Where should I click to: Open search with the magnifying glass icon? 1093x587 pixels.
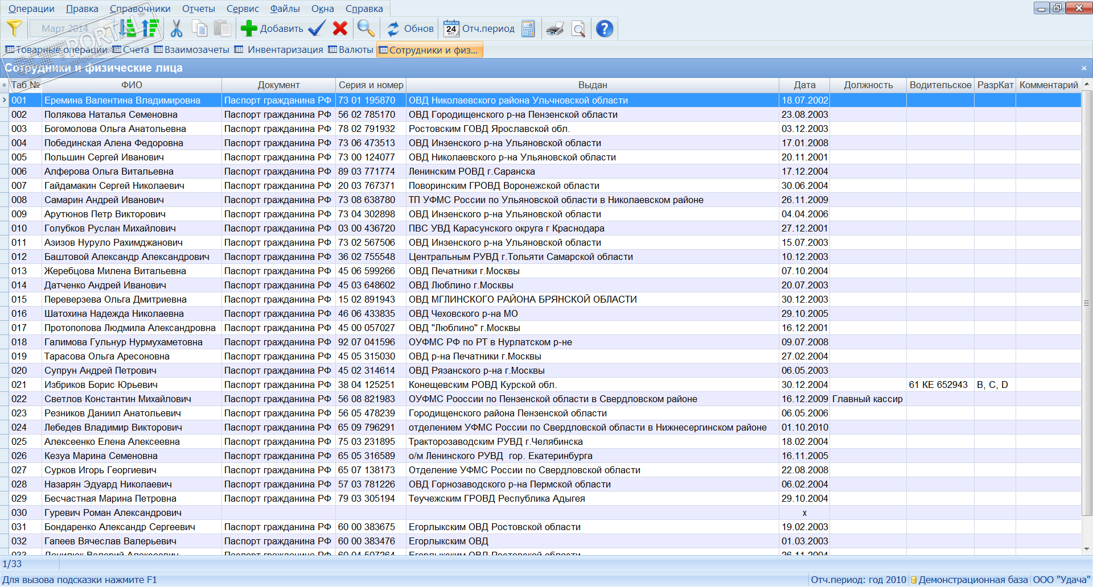point(365,28)
